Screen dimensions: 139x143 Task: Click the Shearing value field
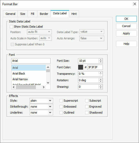point(88,87)
